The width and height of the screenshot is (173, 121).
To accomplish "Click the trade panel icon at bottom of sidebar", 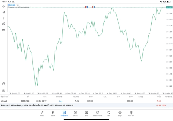I will click(x=4, y=84).
